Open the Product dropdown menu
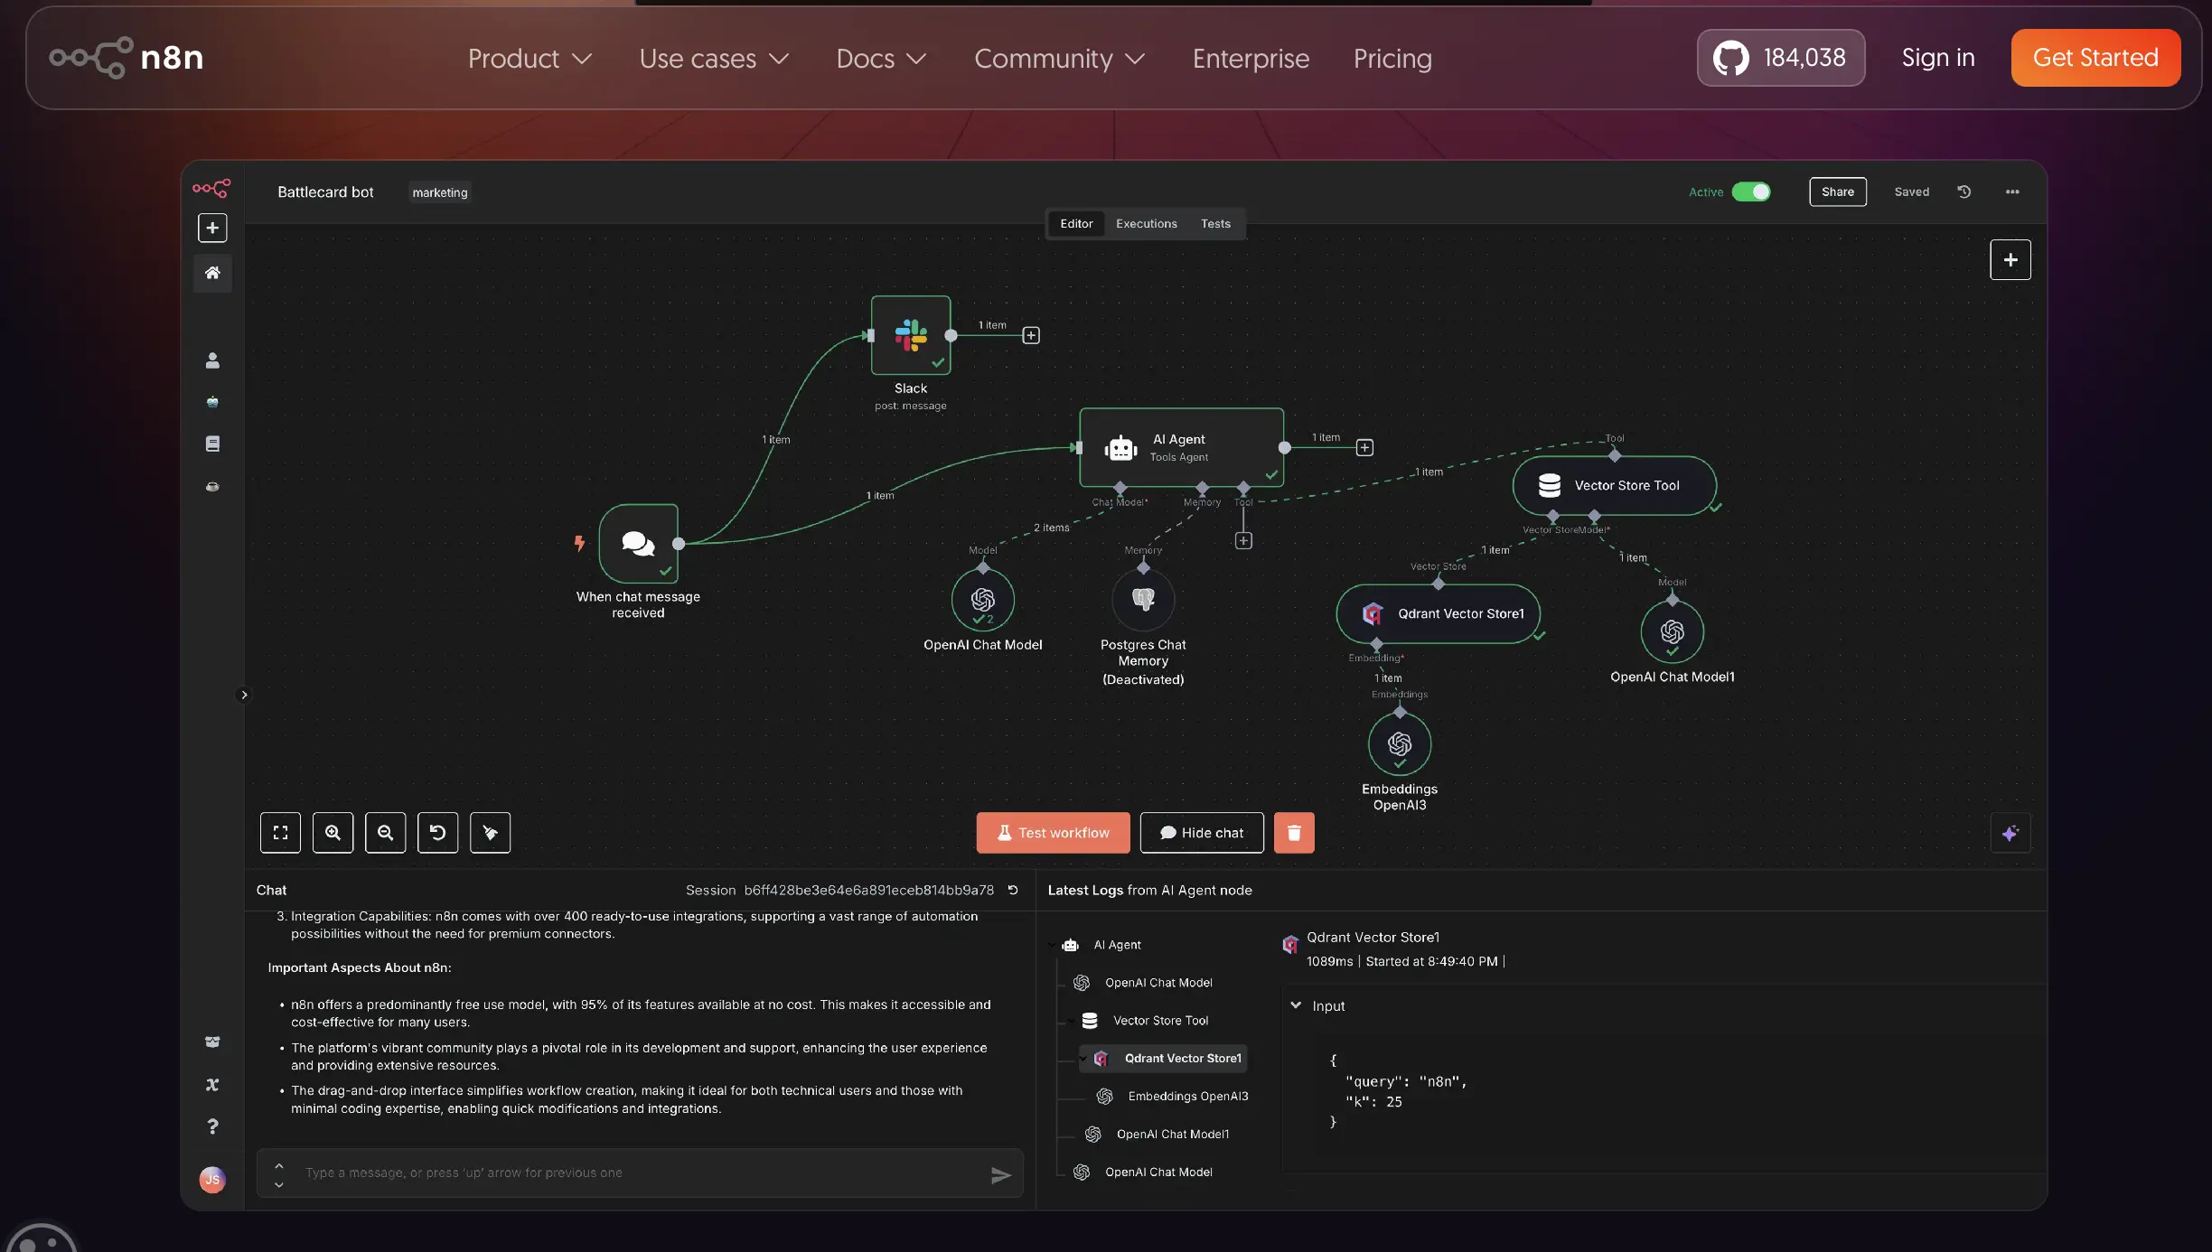2212x1252 pixels. (x=530, y=58)
